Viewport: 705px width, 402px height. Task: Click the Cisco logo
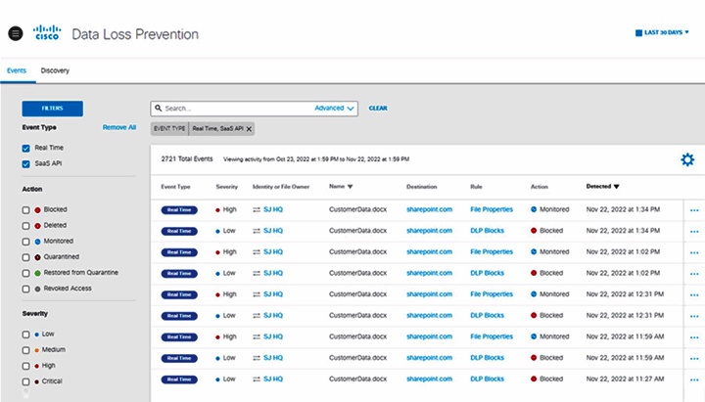(48, 33)
